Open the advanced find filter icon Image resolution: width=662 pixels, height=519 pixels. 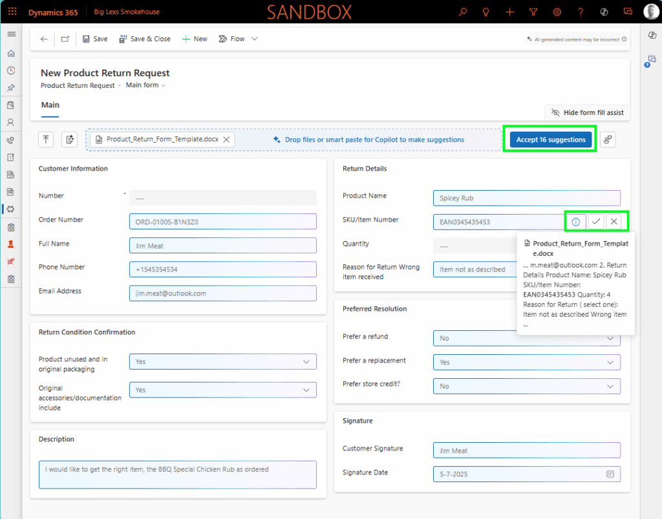(533, 12)
